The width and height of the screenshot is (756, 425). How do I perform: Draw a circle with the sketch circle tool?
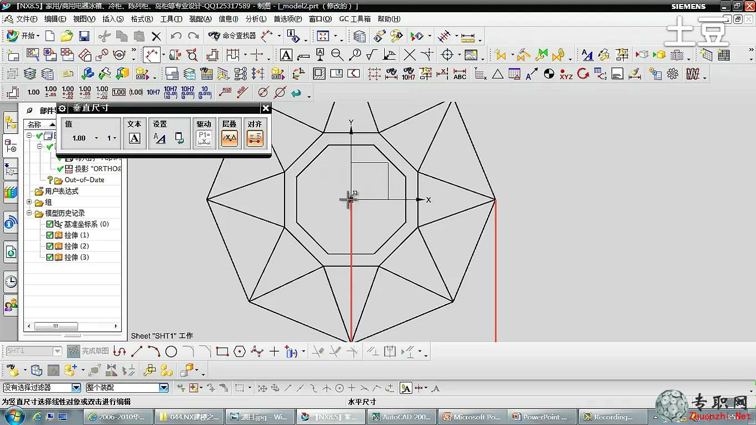coord(171,352)
